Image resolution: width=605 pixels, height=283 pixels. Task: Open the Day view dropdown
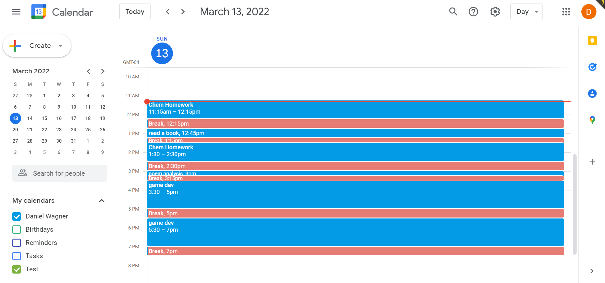point(526,12)
